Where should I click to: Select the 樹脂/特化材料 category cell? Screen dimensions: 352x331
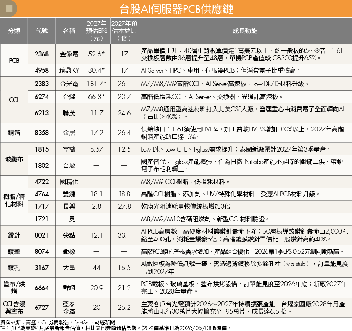14,200
